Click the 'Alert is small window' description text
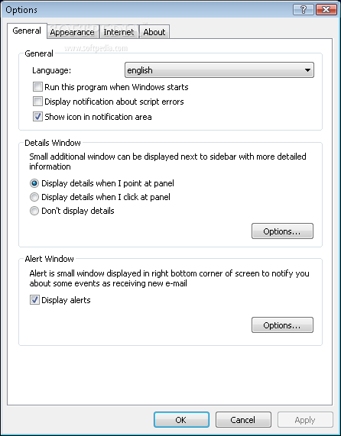341x436 pixels. click(169, 279)
